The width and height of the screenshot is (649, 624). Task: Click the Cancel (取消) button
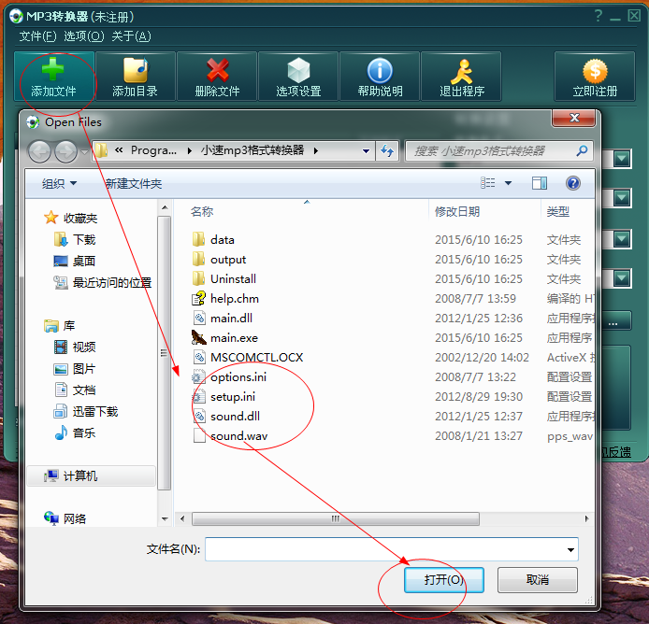coord(537,580)
